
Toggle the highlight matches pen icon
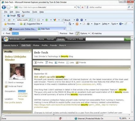coord(77,33)
